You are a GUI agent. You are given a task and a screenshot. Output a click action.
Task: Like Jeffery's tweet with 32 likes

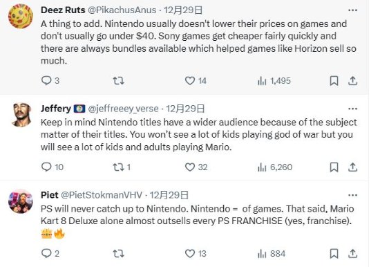coord(196,167)
